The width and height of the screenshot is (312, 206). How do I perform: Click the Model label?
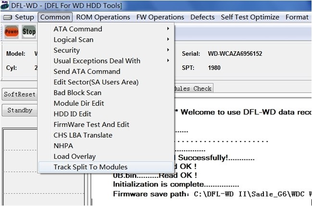(16, 54)
